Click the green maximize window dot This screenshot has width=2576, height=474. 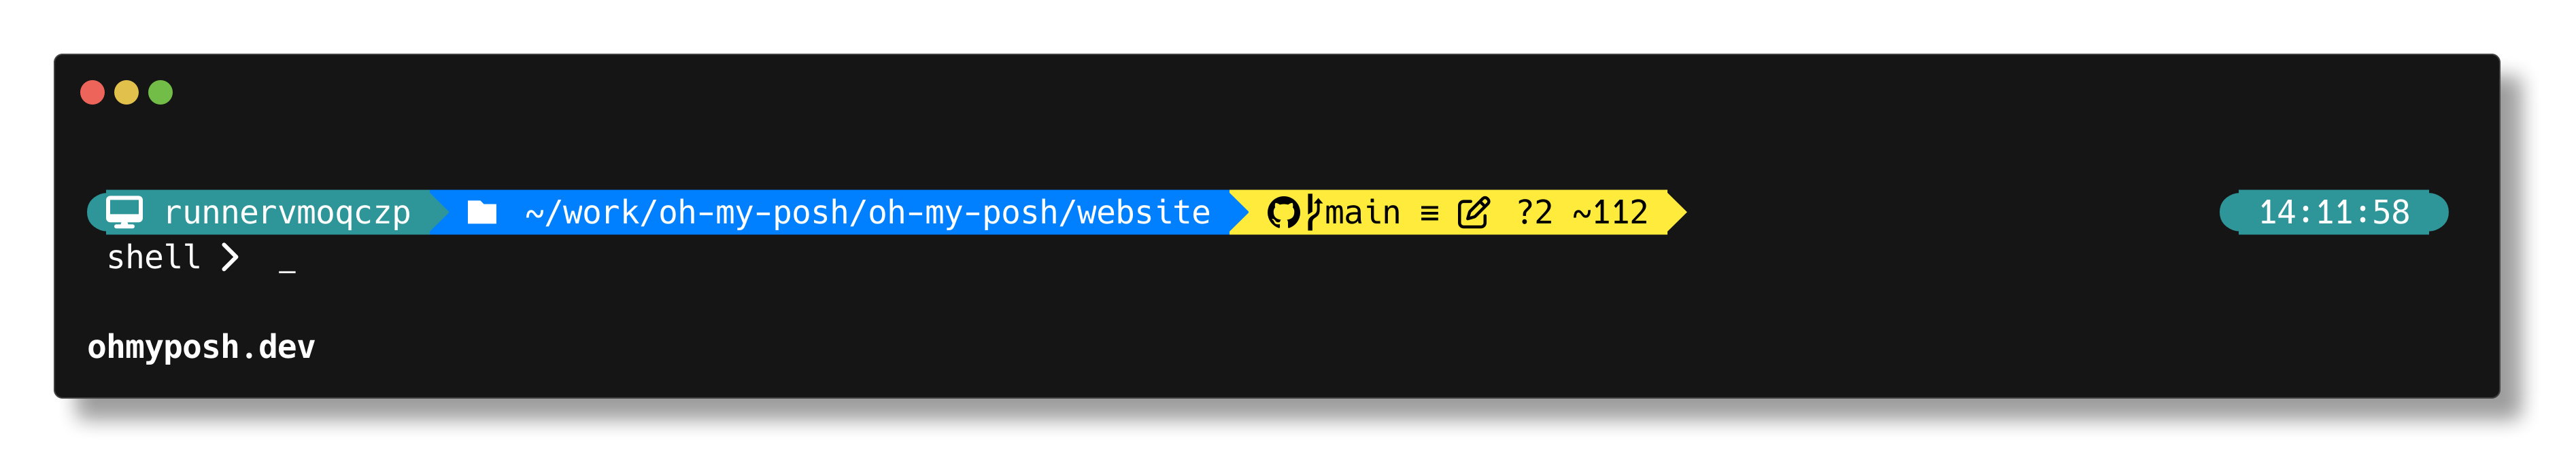(160, 93)
